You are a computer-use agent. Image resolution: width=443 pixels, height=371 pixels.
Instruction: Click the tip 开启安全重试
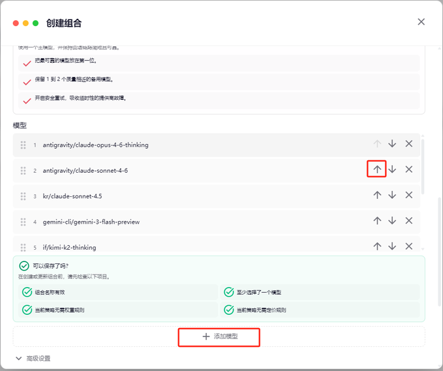(219, 100)
